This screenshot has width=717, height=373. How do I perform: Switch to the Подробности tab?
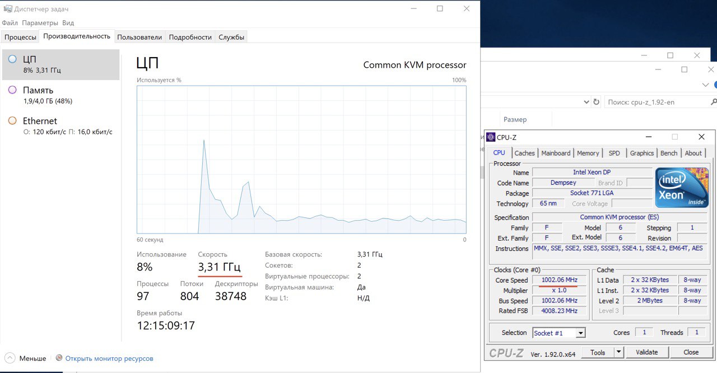click(x=190, y=37)
